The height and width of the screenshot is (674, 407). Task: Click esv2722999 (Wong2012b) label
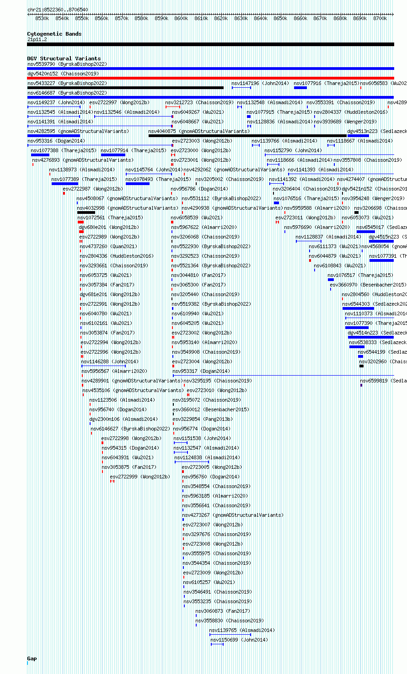click(x=140, y=477)
